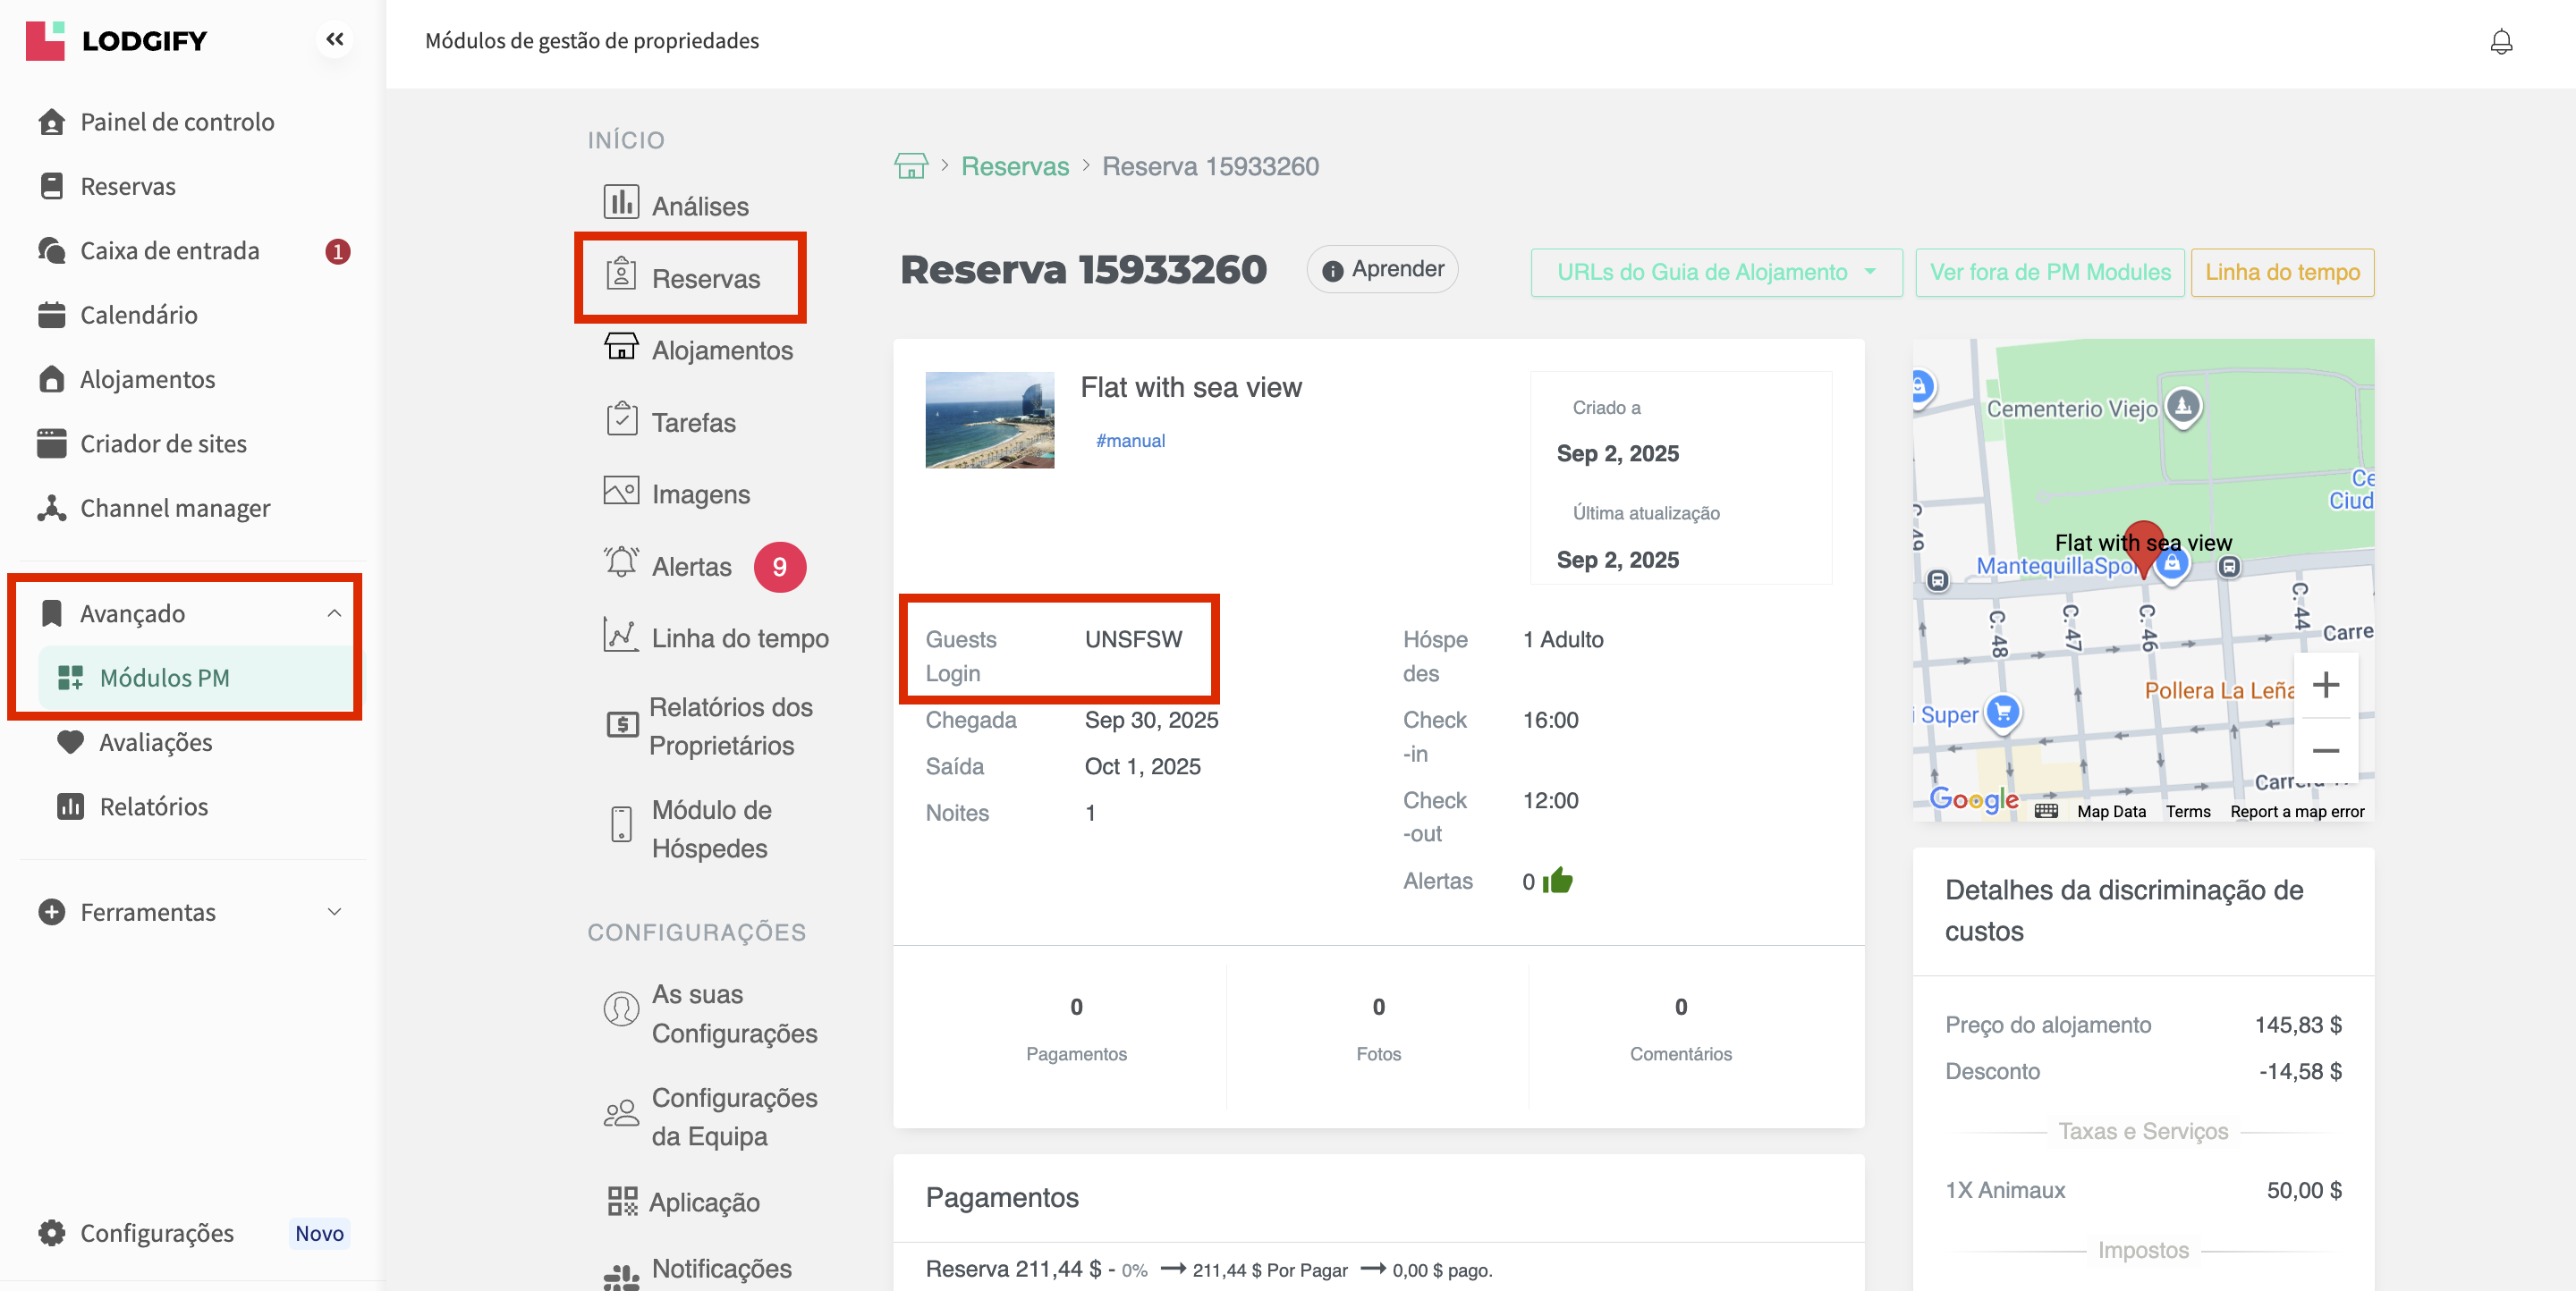Click the map zoom out minus button

2325,750
